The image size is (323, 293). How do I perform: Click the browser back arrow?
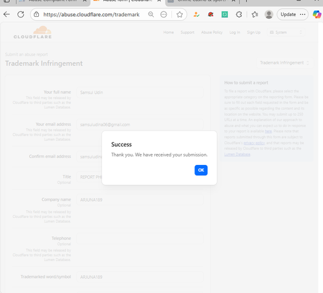tap(6, 14)
